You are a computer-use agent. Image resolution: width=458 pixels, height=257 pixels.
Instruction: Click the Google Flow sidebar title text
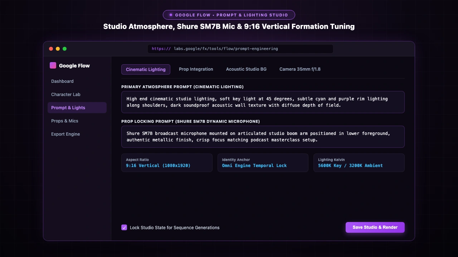tap(74, 66)
